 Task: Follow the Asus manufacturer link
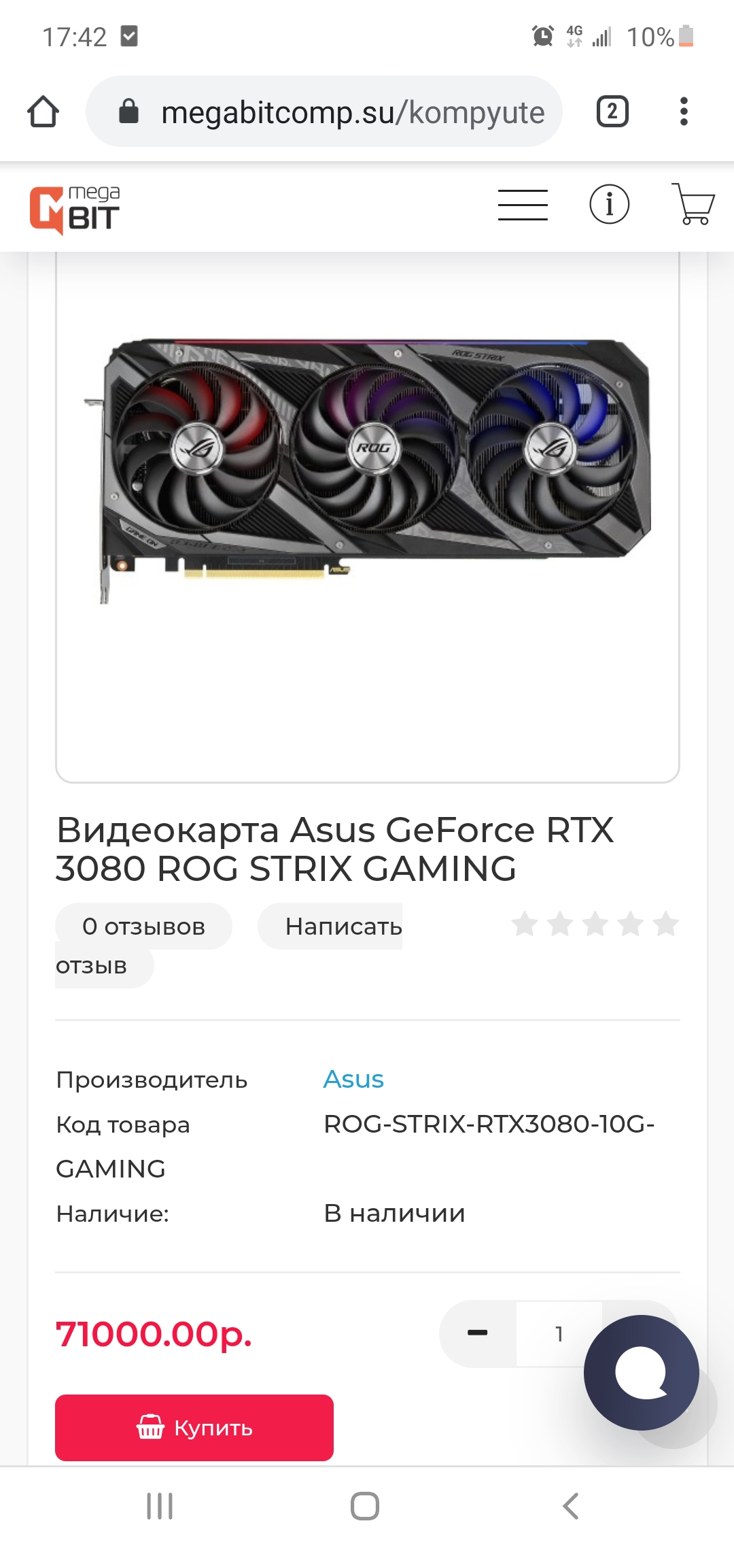pos(353,1080)
